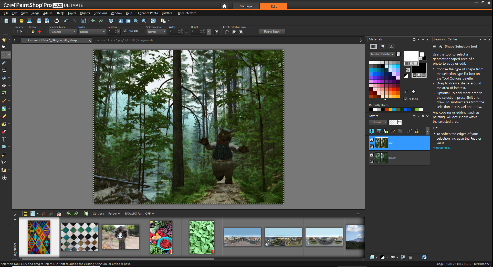Image resolution: width=493 pixels, height=267 pixels.
Task: Hide the Render layer
Action: (372, 161)
